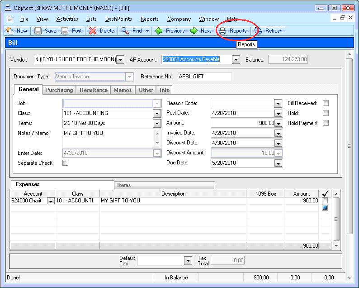Expand the Terms dropdown
Screen dimensions: 359x288
coord(157,123)
